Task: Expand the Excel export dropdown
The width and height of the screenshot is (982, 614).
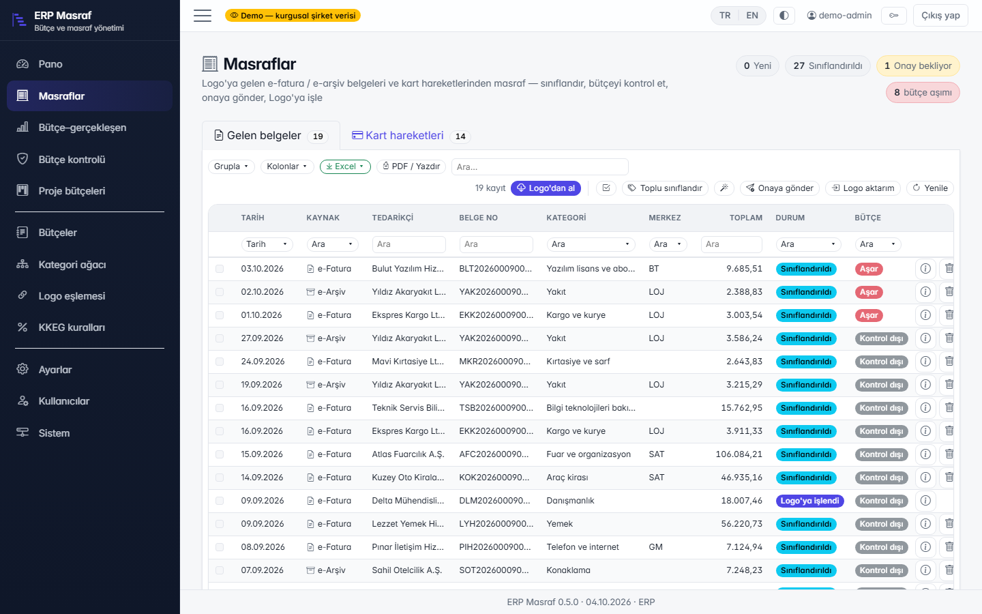Action: (345, 166)
